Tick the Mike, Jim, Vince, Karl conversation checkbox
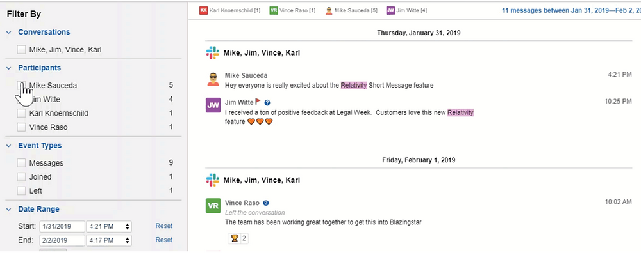The width and height of the screenshot is (641, 262). click(22, 49)
